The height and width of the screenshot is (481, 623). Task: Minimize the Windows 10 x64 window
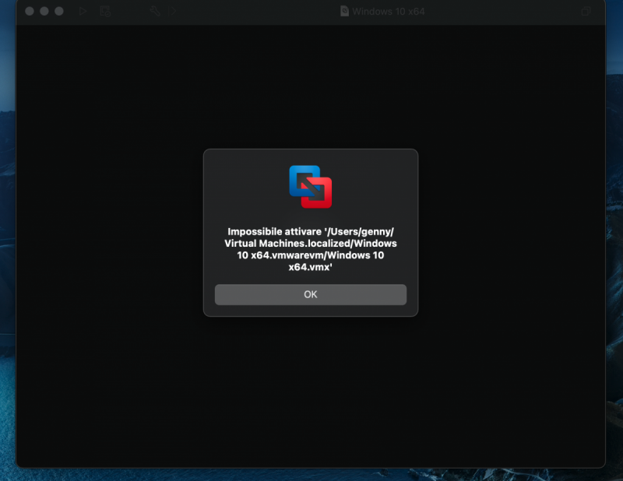[44, 11]
